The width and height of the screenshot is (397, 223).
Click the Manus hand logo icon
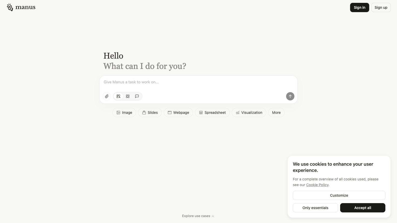[10, 7]
